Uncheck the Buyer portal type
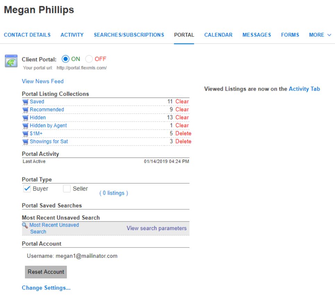Viewport: 335px width, 295px height. [27, 188]
